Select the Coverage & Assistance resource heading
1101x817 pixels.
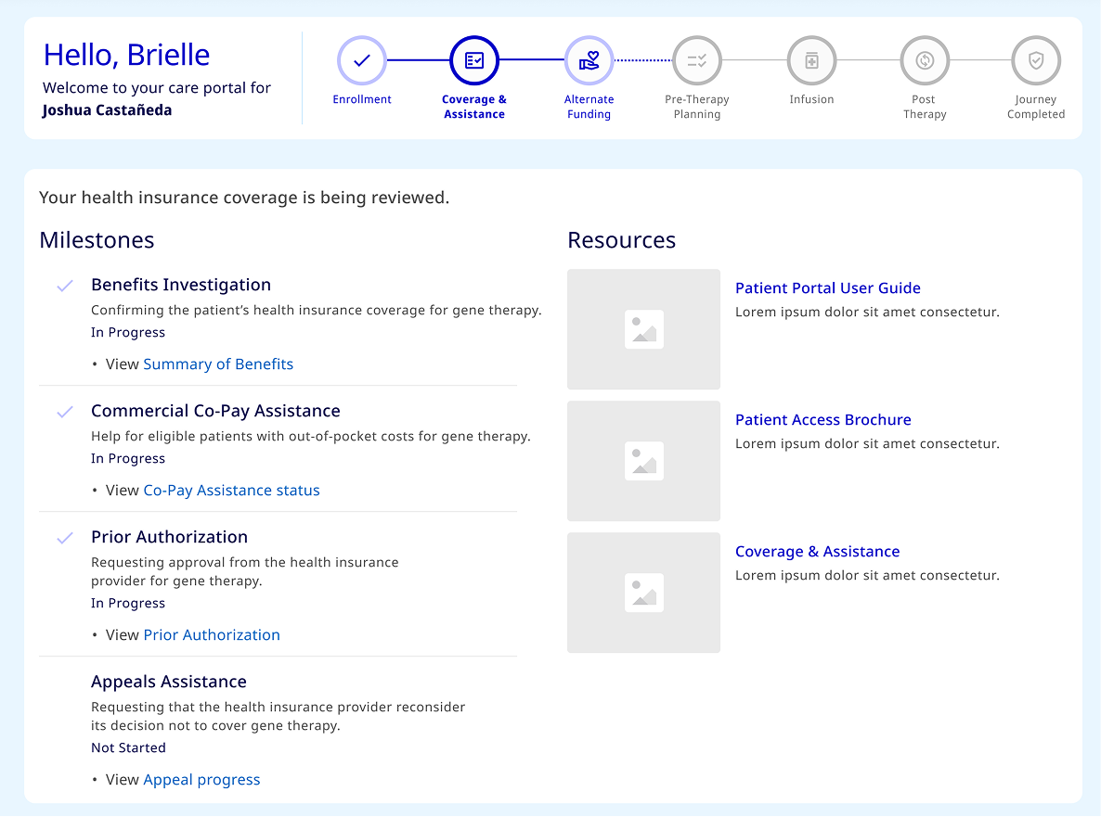tap(817, 551)
